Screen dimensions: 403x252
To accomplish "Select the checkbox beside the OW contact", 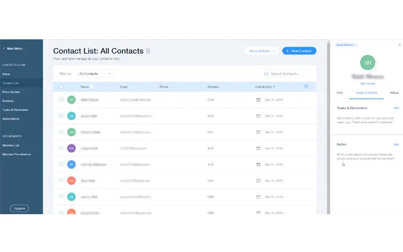I will pos(61,148).
